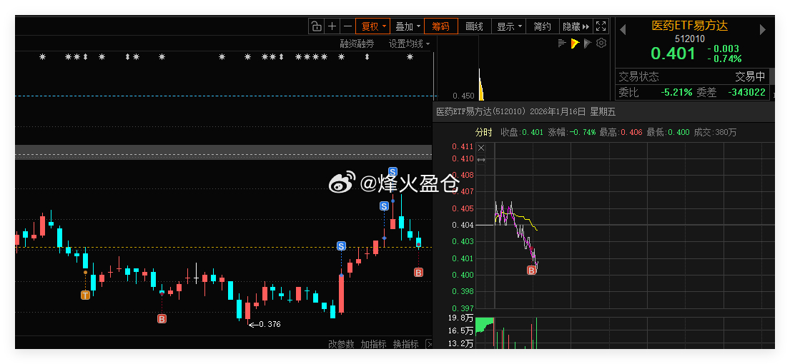Select the gray flame chip icon
The width and height of the screenshot is (790, 364).
click(588, 44)
